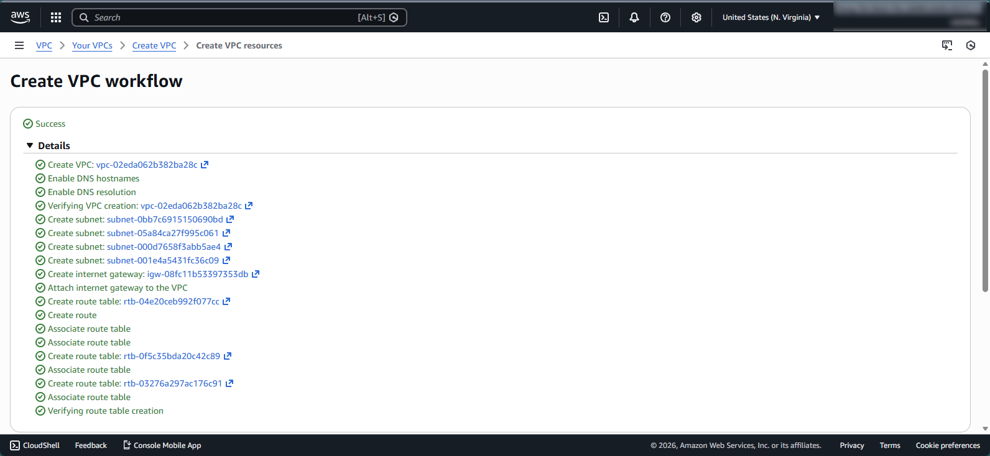Click external icon next to subnet-001e4a5431fc36c09
The image size is (990, 456).
226,260
